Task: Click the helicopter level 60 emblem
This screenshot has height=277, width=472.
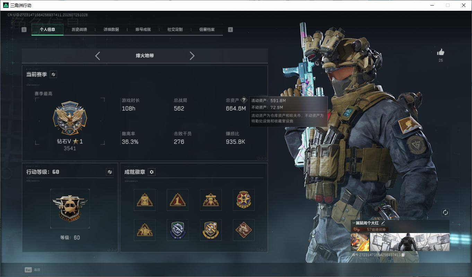Action: pos(70,208)
